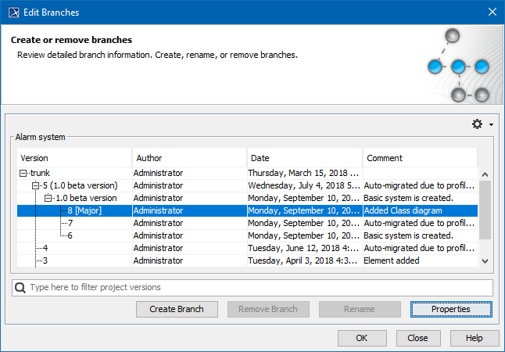The width and height of the screenshot is (505, 352).
Task: Sort by Date column header
Action: (303, 158)
